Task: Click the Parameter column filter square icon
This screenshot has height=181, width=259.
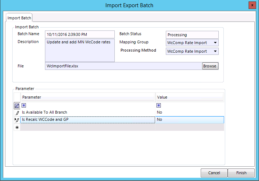Action: tap(24, 105)
